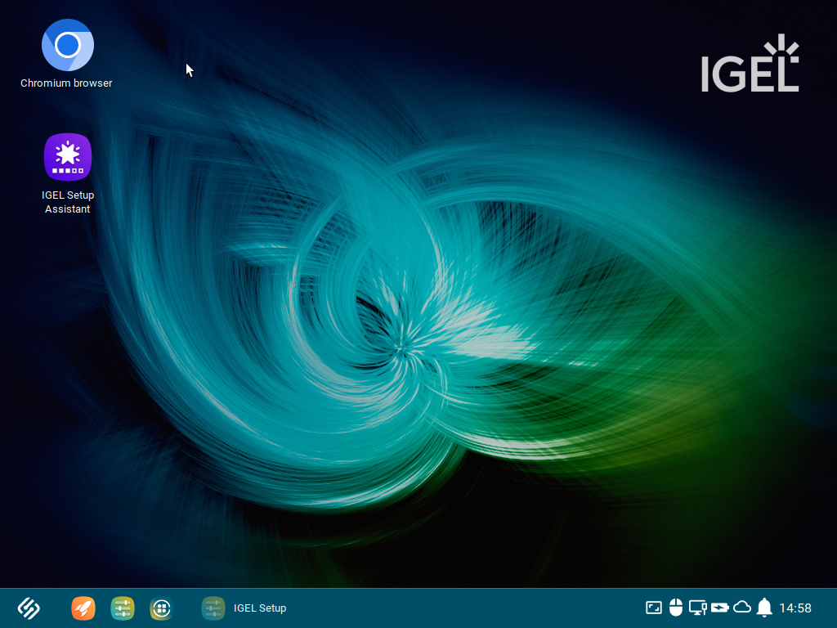This screenshot has width=837, height=628.
Task: Open the cloud status tray icon
Action: point(742,608)
